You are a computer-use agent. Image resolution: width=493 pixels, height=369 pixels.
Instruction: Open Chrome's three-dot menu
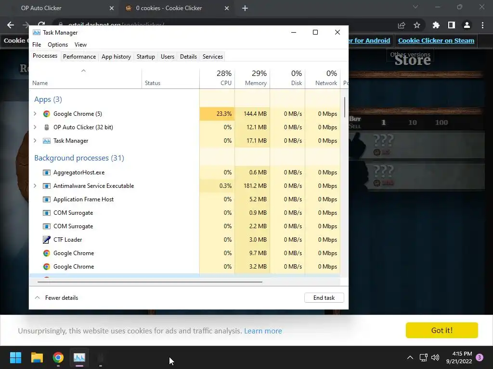click(482, 25)
